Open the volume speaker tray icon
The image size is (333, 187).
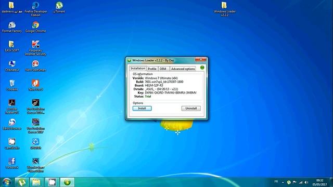click(306, 182)
